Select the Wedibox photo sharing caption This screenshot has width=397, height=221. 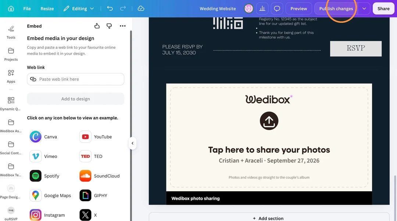click(196, 199)
